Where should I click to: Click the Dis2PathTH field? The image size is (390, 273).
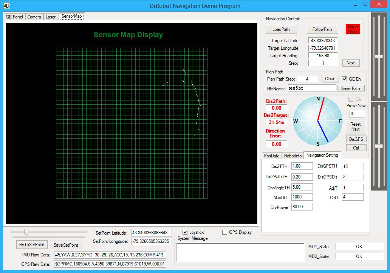pos(302,177)
